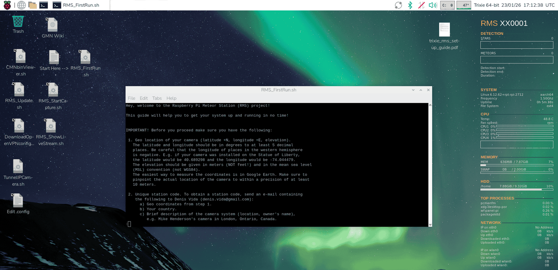Click the NETWORK section heading in the widget
This screenshot has width=558, height=270.
(x=491, y=223)
